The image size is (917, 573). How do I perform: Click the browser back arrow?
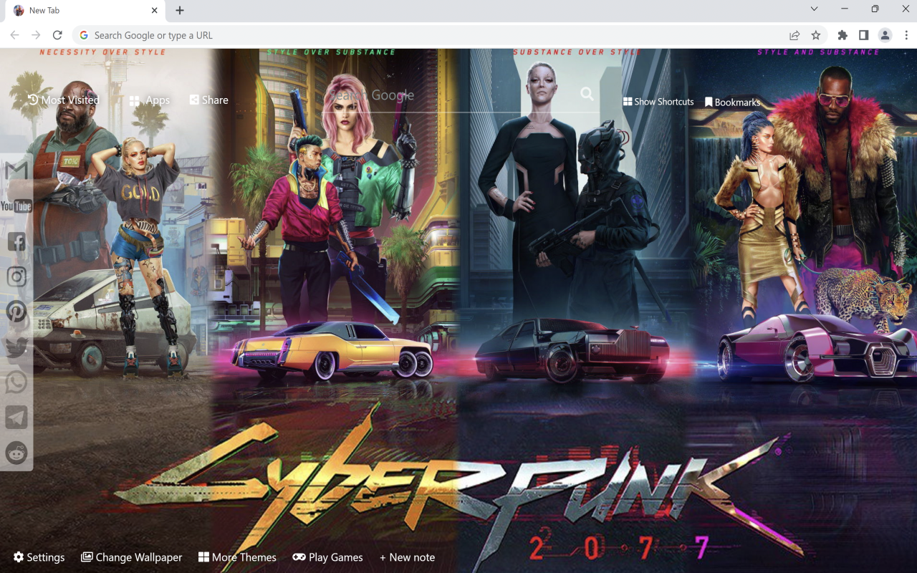(x=14, y=35)
